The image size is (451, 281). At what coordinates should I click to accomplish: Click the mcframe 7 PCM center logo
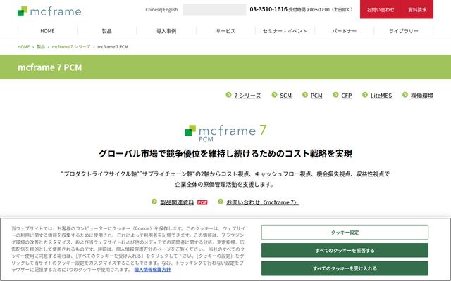click(x=225, y=133)
